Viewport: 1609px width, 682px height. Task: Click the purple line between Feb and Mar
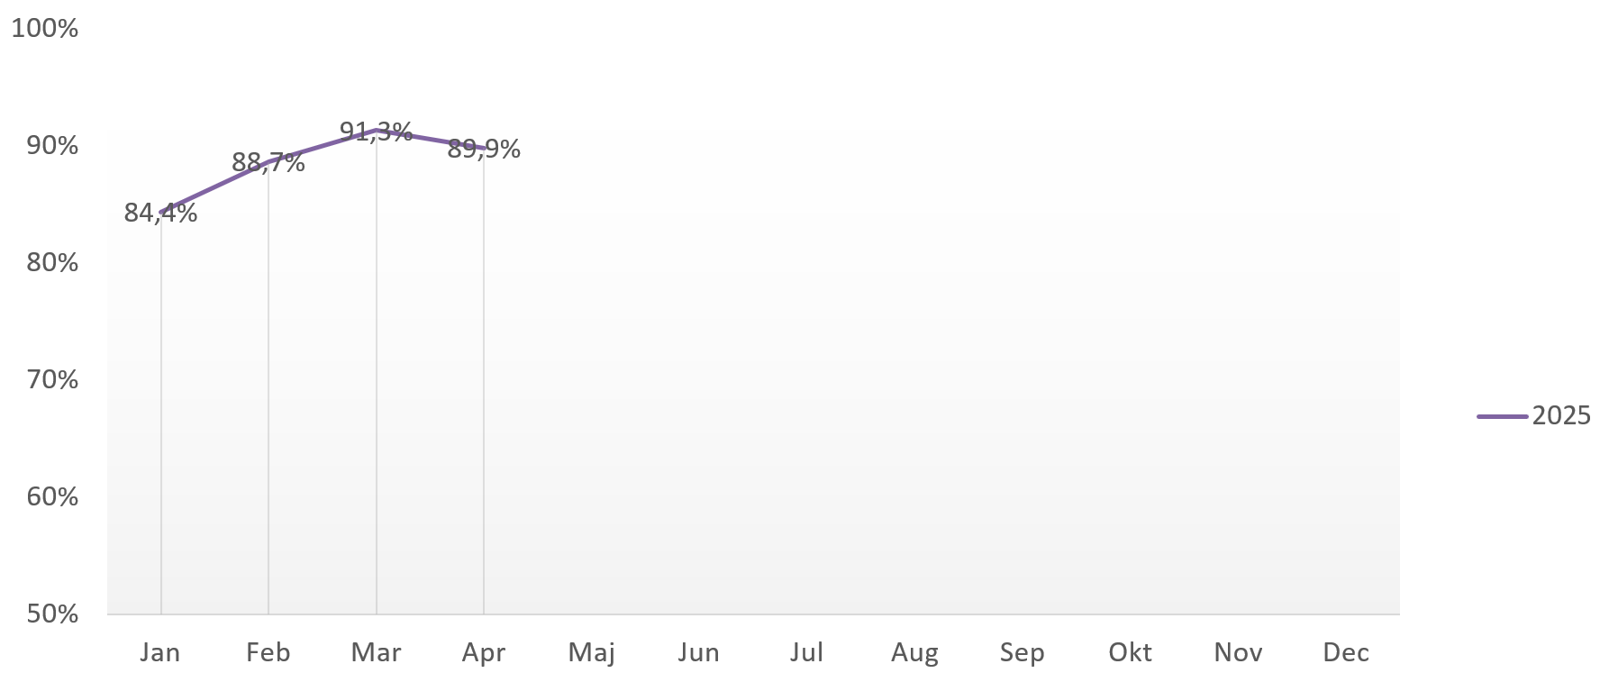(323, 145)
